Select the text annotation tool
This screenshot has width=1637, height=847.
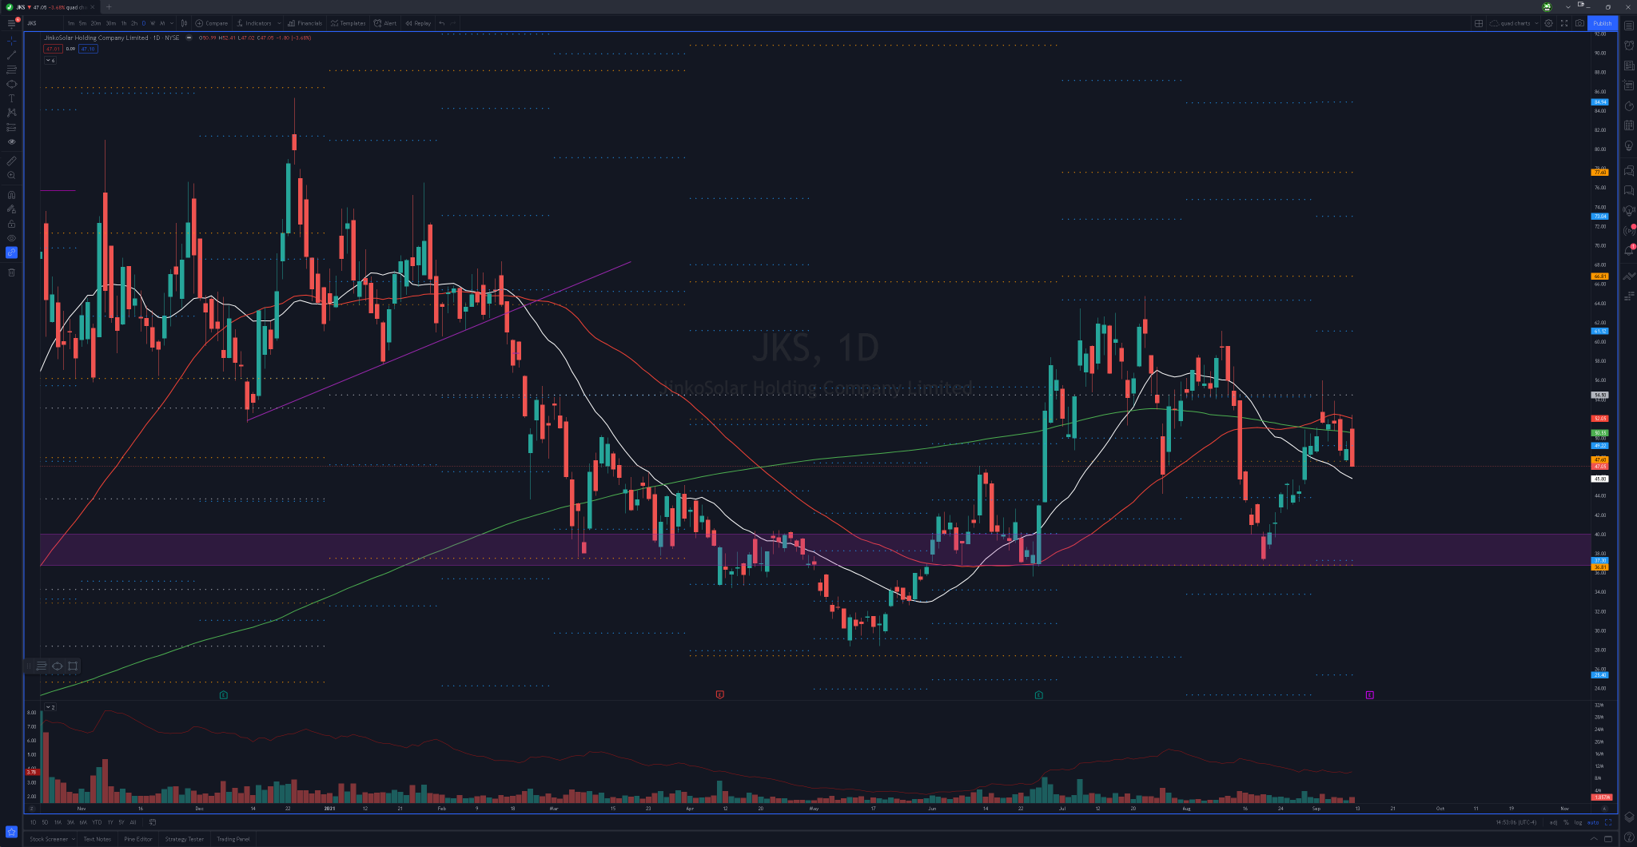[x=11, y=98]
